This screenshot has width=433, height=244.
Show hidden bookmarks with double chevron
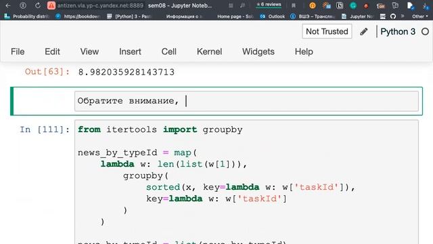point(403,16)
